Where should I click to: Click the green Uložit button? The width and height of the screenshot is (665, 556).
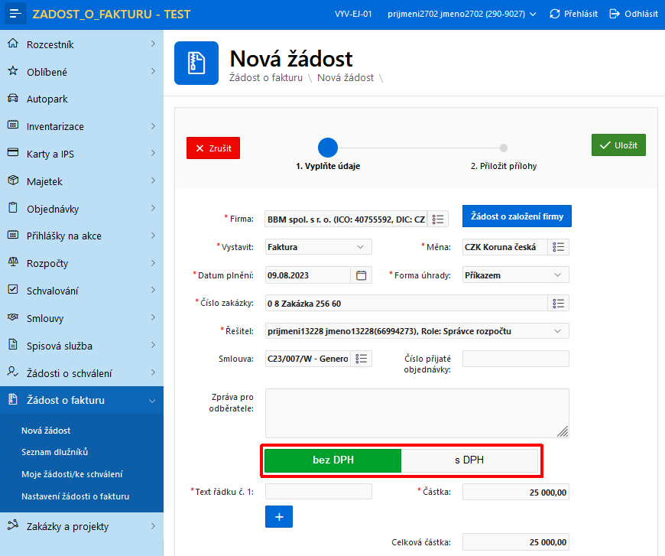click(x=618, y=145)
